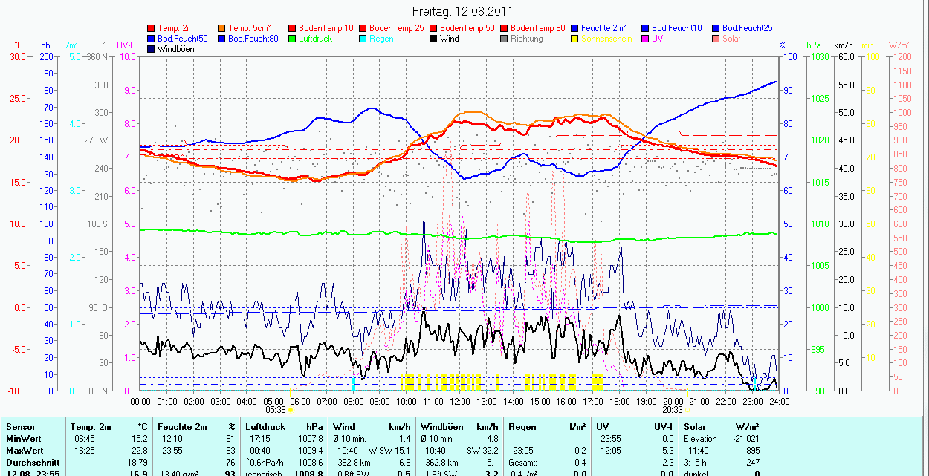Click the sunrise time label 05:39
Screen dimensions: 929x476
click(x=276, y=409)
